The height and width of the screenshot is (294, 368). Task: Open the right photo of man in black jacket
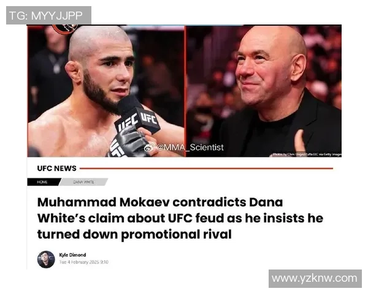point(264,91)
